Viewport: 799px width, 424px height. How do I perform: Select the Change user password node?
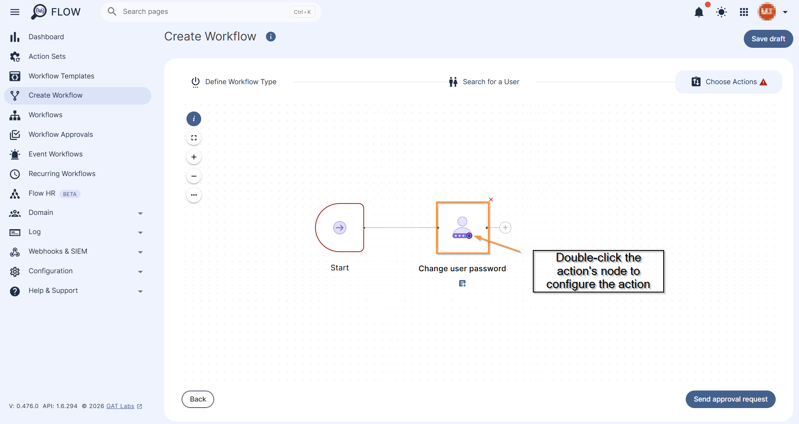[462, 228]
